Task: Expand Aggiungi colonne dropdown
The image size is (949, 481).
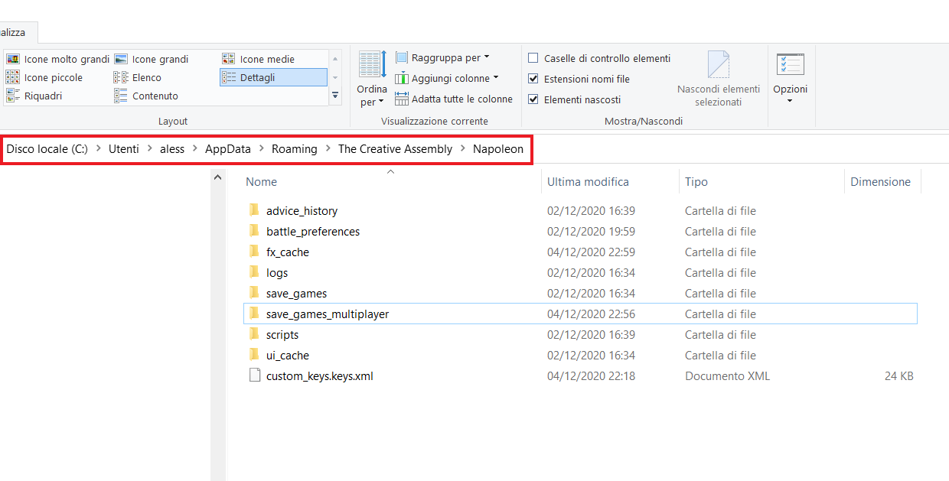Action: coord(447,78)
